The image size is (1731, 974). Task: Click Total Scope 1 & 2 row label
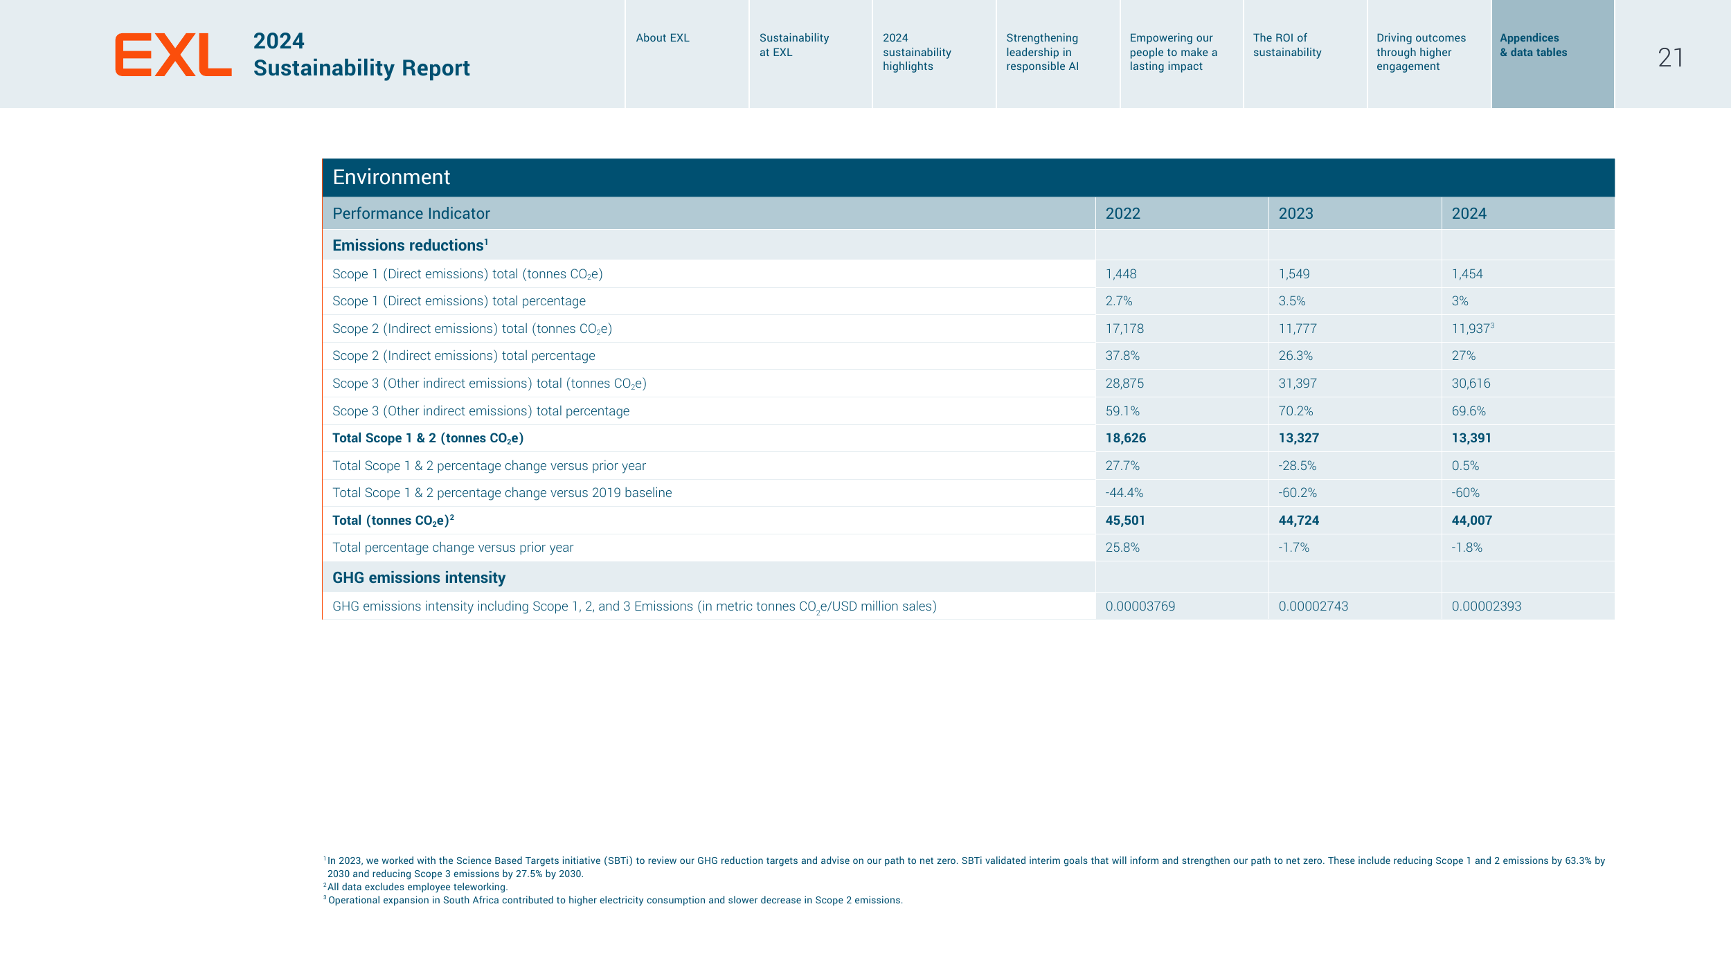(428, 438)
